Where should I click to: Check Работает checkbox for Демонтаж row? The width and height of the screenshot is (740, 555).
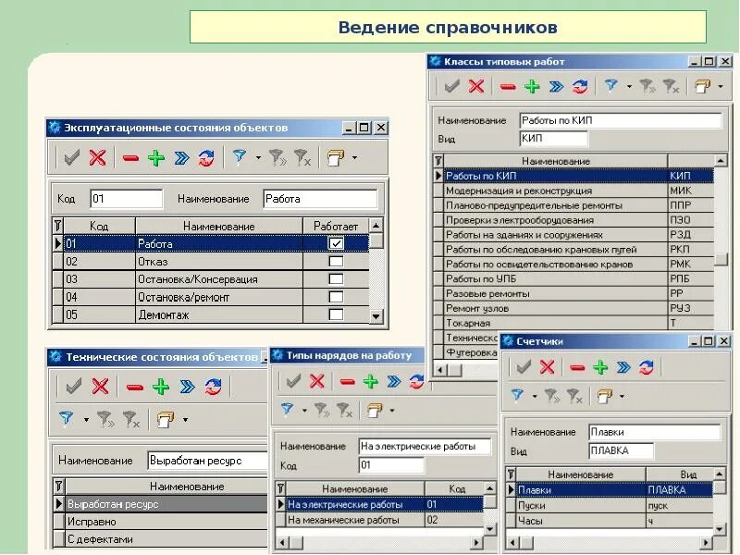(x=336, y=314)
